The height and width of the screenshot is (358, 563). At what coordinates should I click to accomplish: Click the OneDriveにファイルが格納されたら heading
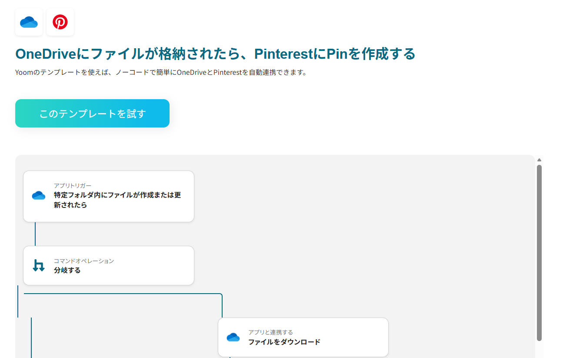(x=215, y=54)
